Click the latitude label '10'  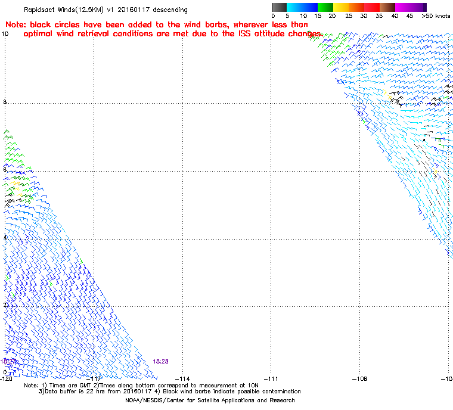pyautogui.click(x=5, y=34)
